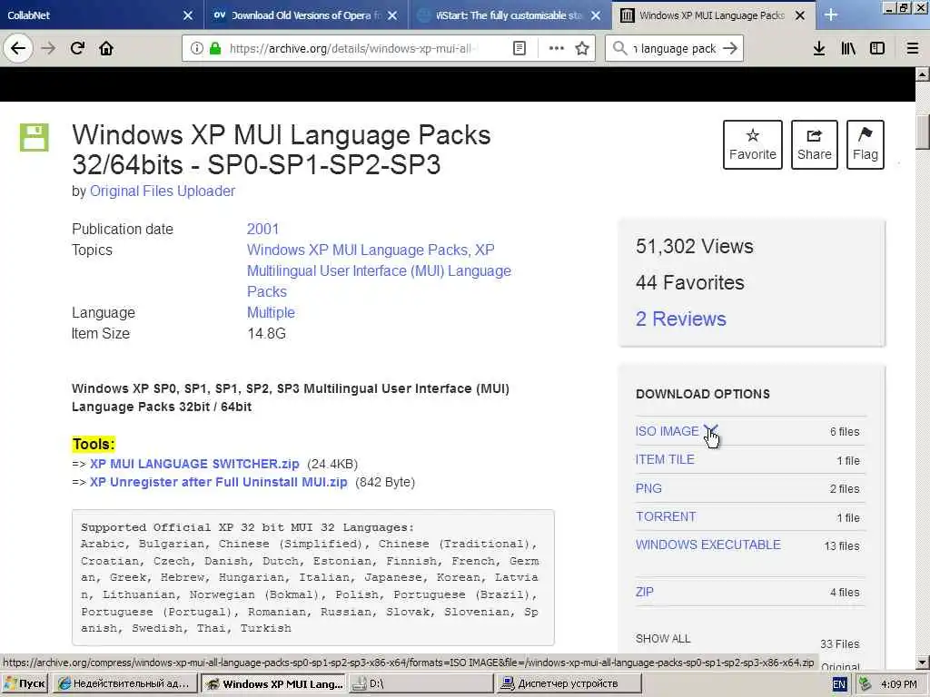This screenshot has width=930, height=697.
Task: Switch to the Недействительный ад... taskbar window
Action: point(125,684)
